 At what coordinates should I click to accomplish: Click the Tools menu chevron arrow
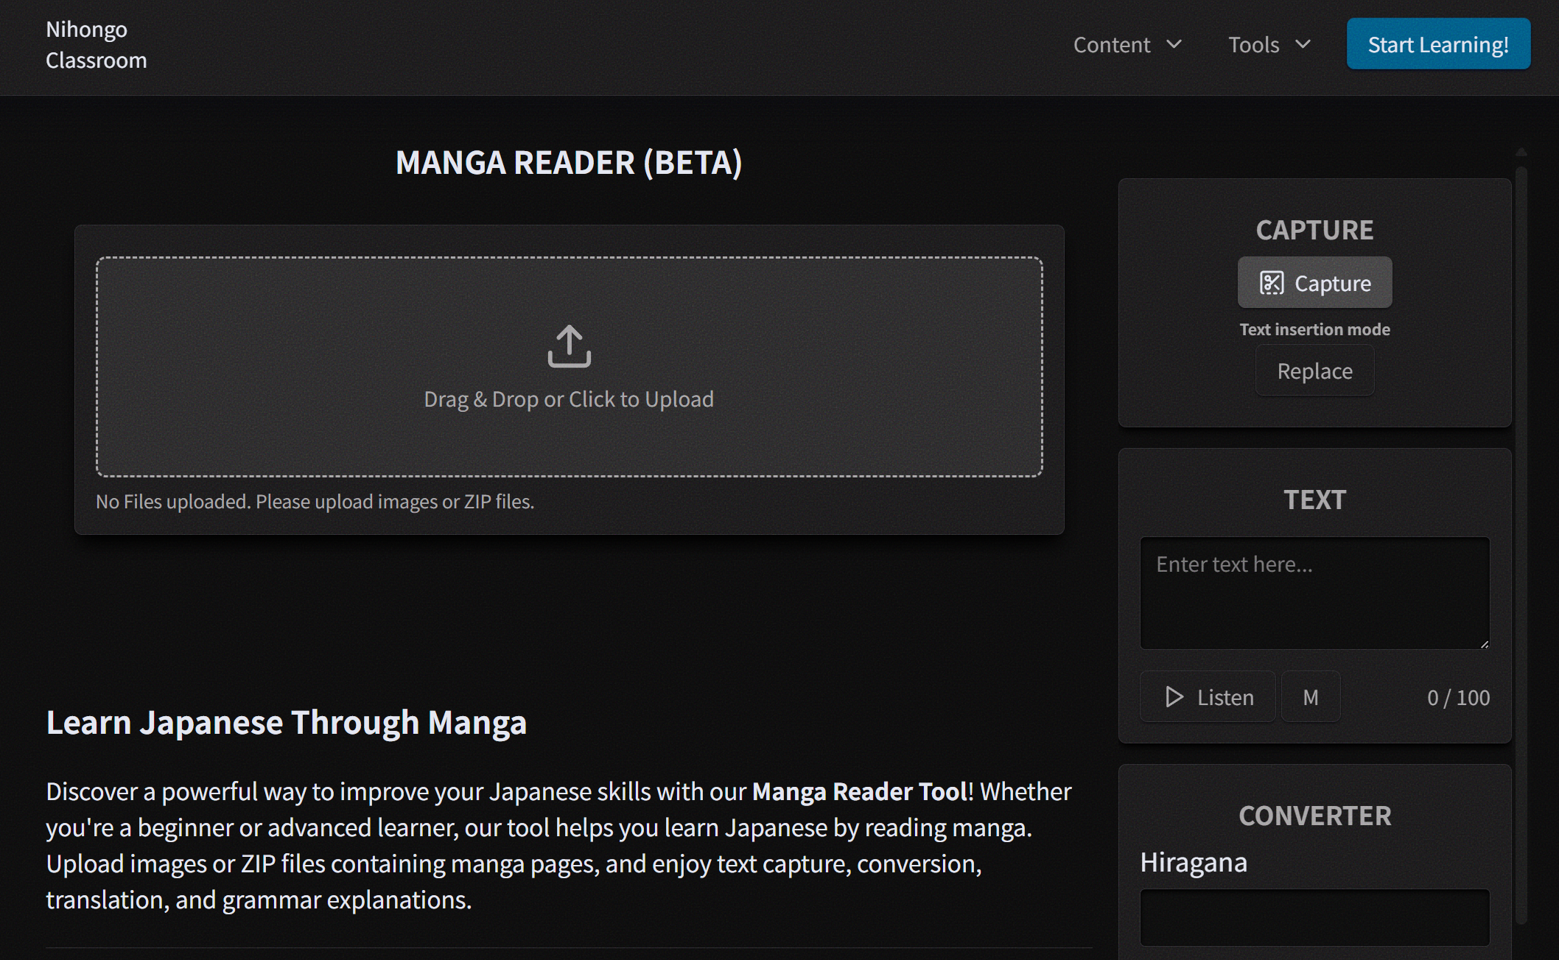coord(1303,44)
